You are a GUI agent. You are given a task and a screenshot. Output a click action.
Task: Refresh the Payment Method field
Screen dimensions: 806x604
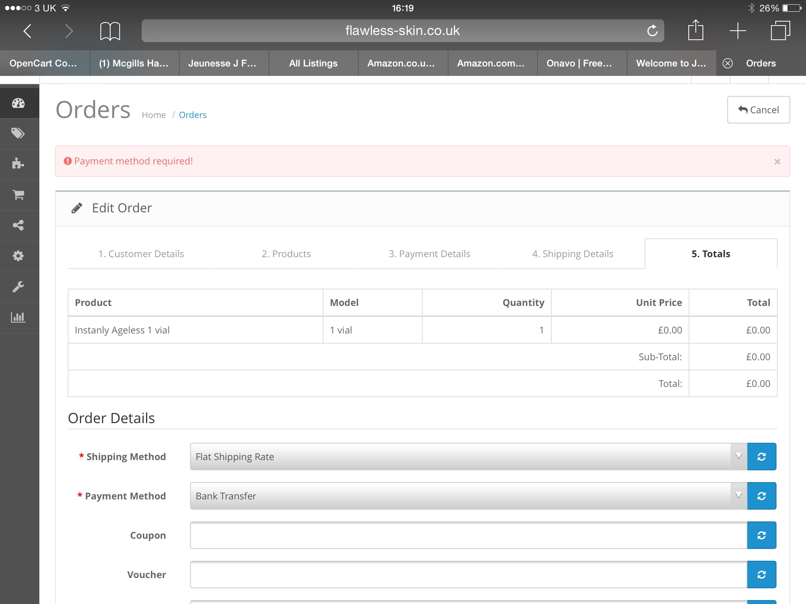(x=762, y=496)
